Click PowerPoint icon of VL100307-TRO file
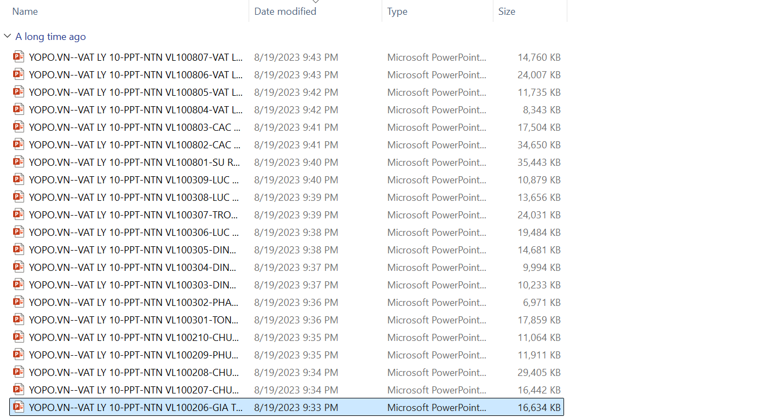The height and width of the screenshot is (417, 759). click(19, 215)
